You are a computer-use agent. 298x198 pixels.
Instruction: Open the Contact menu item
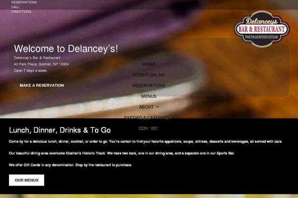click(x=149, y=128)
